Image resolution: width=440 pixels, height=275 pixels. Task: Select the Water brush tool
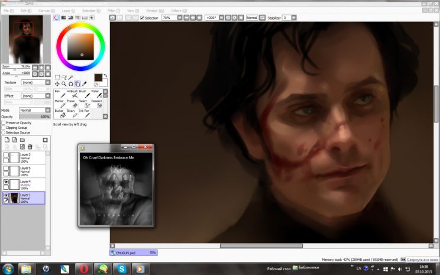96,94
